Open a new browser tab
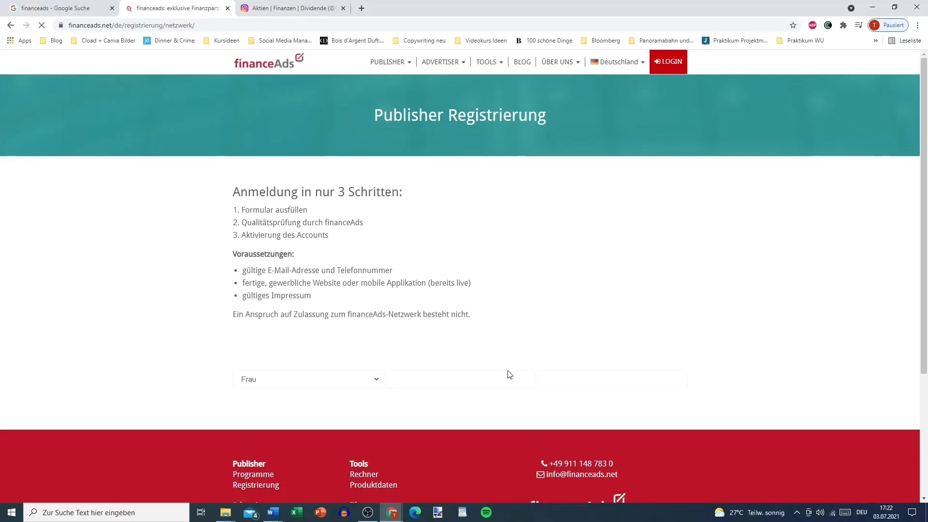Screen dimensions: 928x522 362,8
